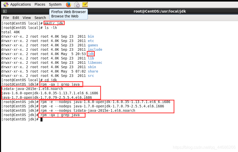Select the 'bin' directory name
The image size is (238, 152).
coord(91,36)
